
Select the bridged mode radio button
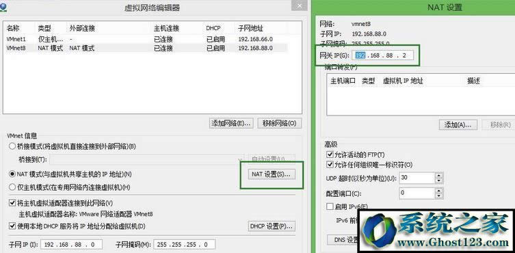pyautogui.click(x=12, y=146)
